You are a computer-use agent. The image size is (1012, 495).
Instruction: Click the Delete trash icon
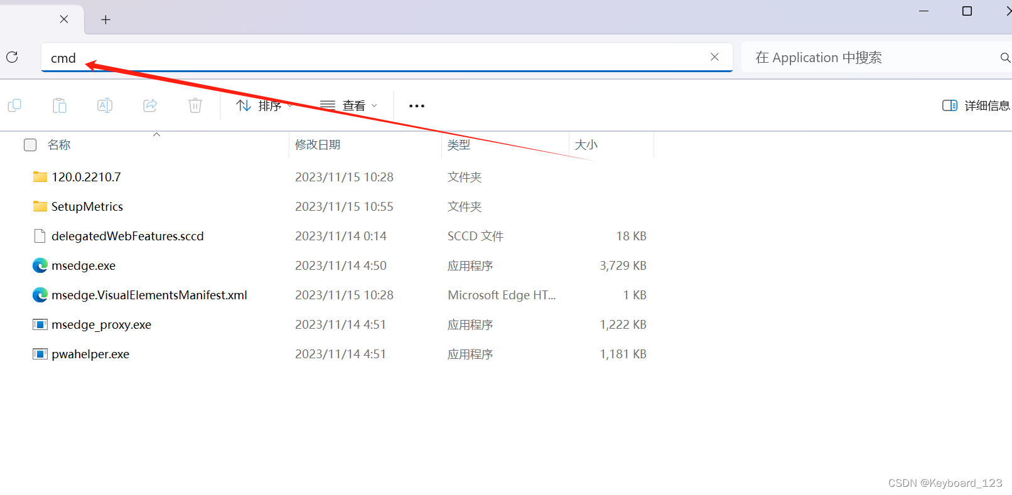[195, 105]
